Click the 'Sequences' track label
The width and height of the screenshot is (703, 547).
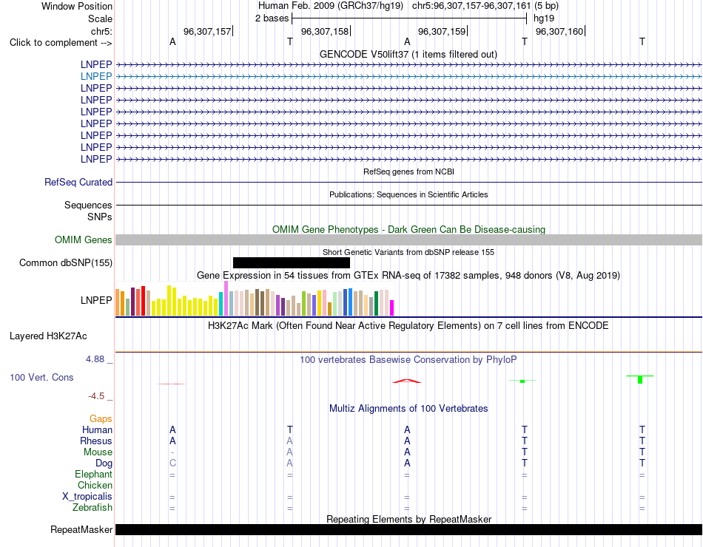coord(88,205)
